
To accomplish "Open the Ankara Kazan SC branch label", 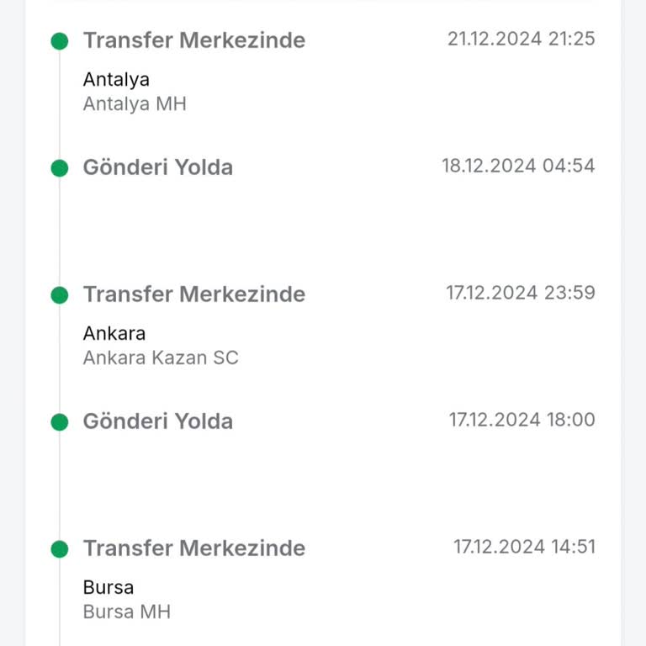I will point(161,357).
